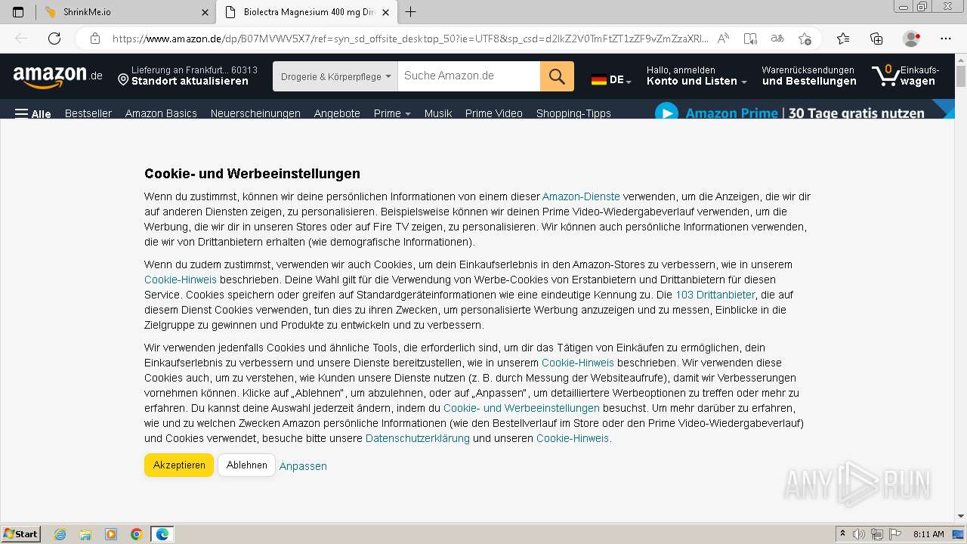Open the Alle hamburger menu
Screen dimensions: 967x544
pyautogui.click(x=32, y=113)
